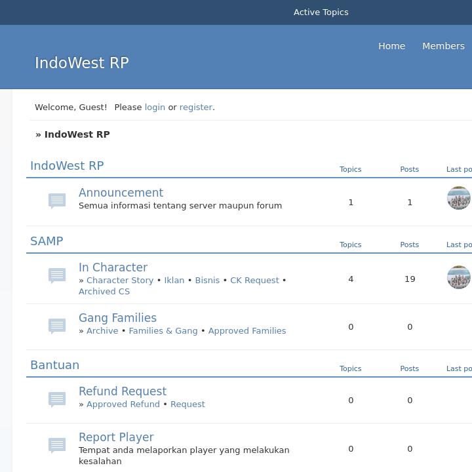
Task: Click the In Character board speech bubble icon
Action: tap(57, 275)
